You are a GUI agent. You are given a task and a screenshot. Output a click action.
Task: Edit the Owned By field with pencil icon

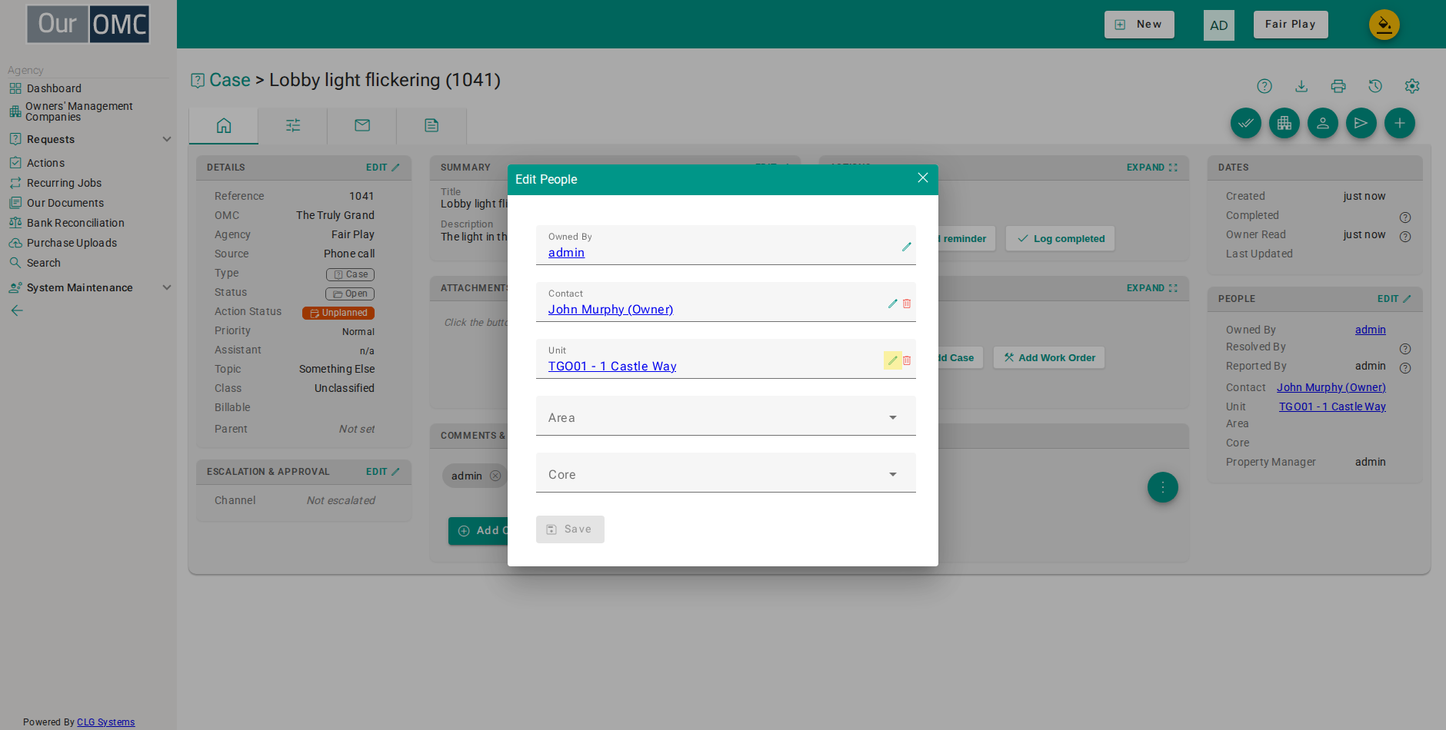(x=907, y=247)
